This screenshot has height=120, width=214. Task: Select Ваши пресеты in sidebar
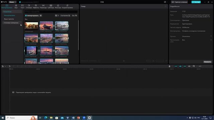(9, 19)
